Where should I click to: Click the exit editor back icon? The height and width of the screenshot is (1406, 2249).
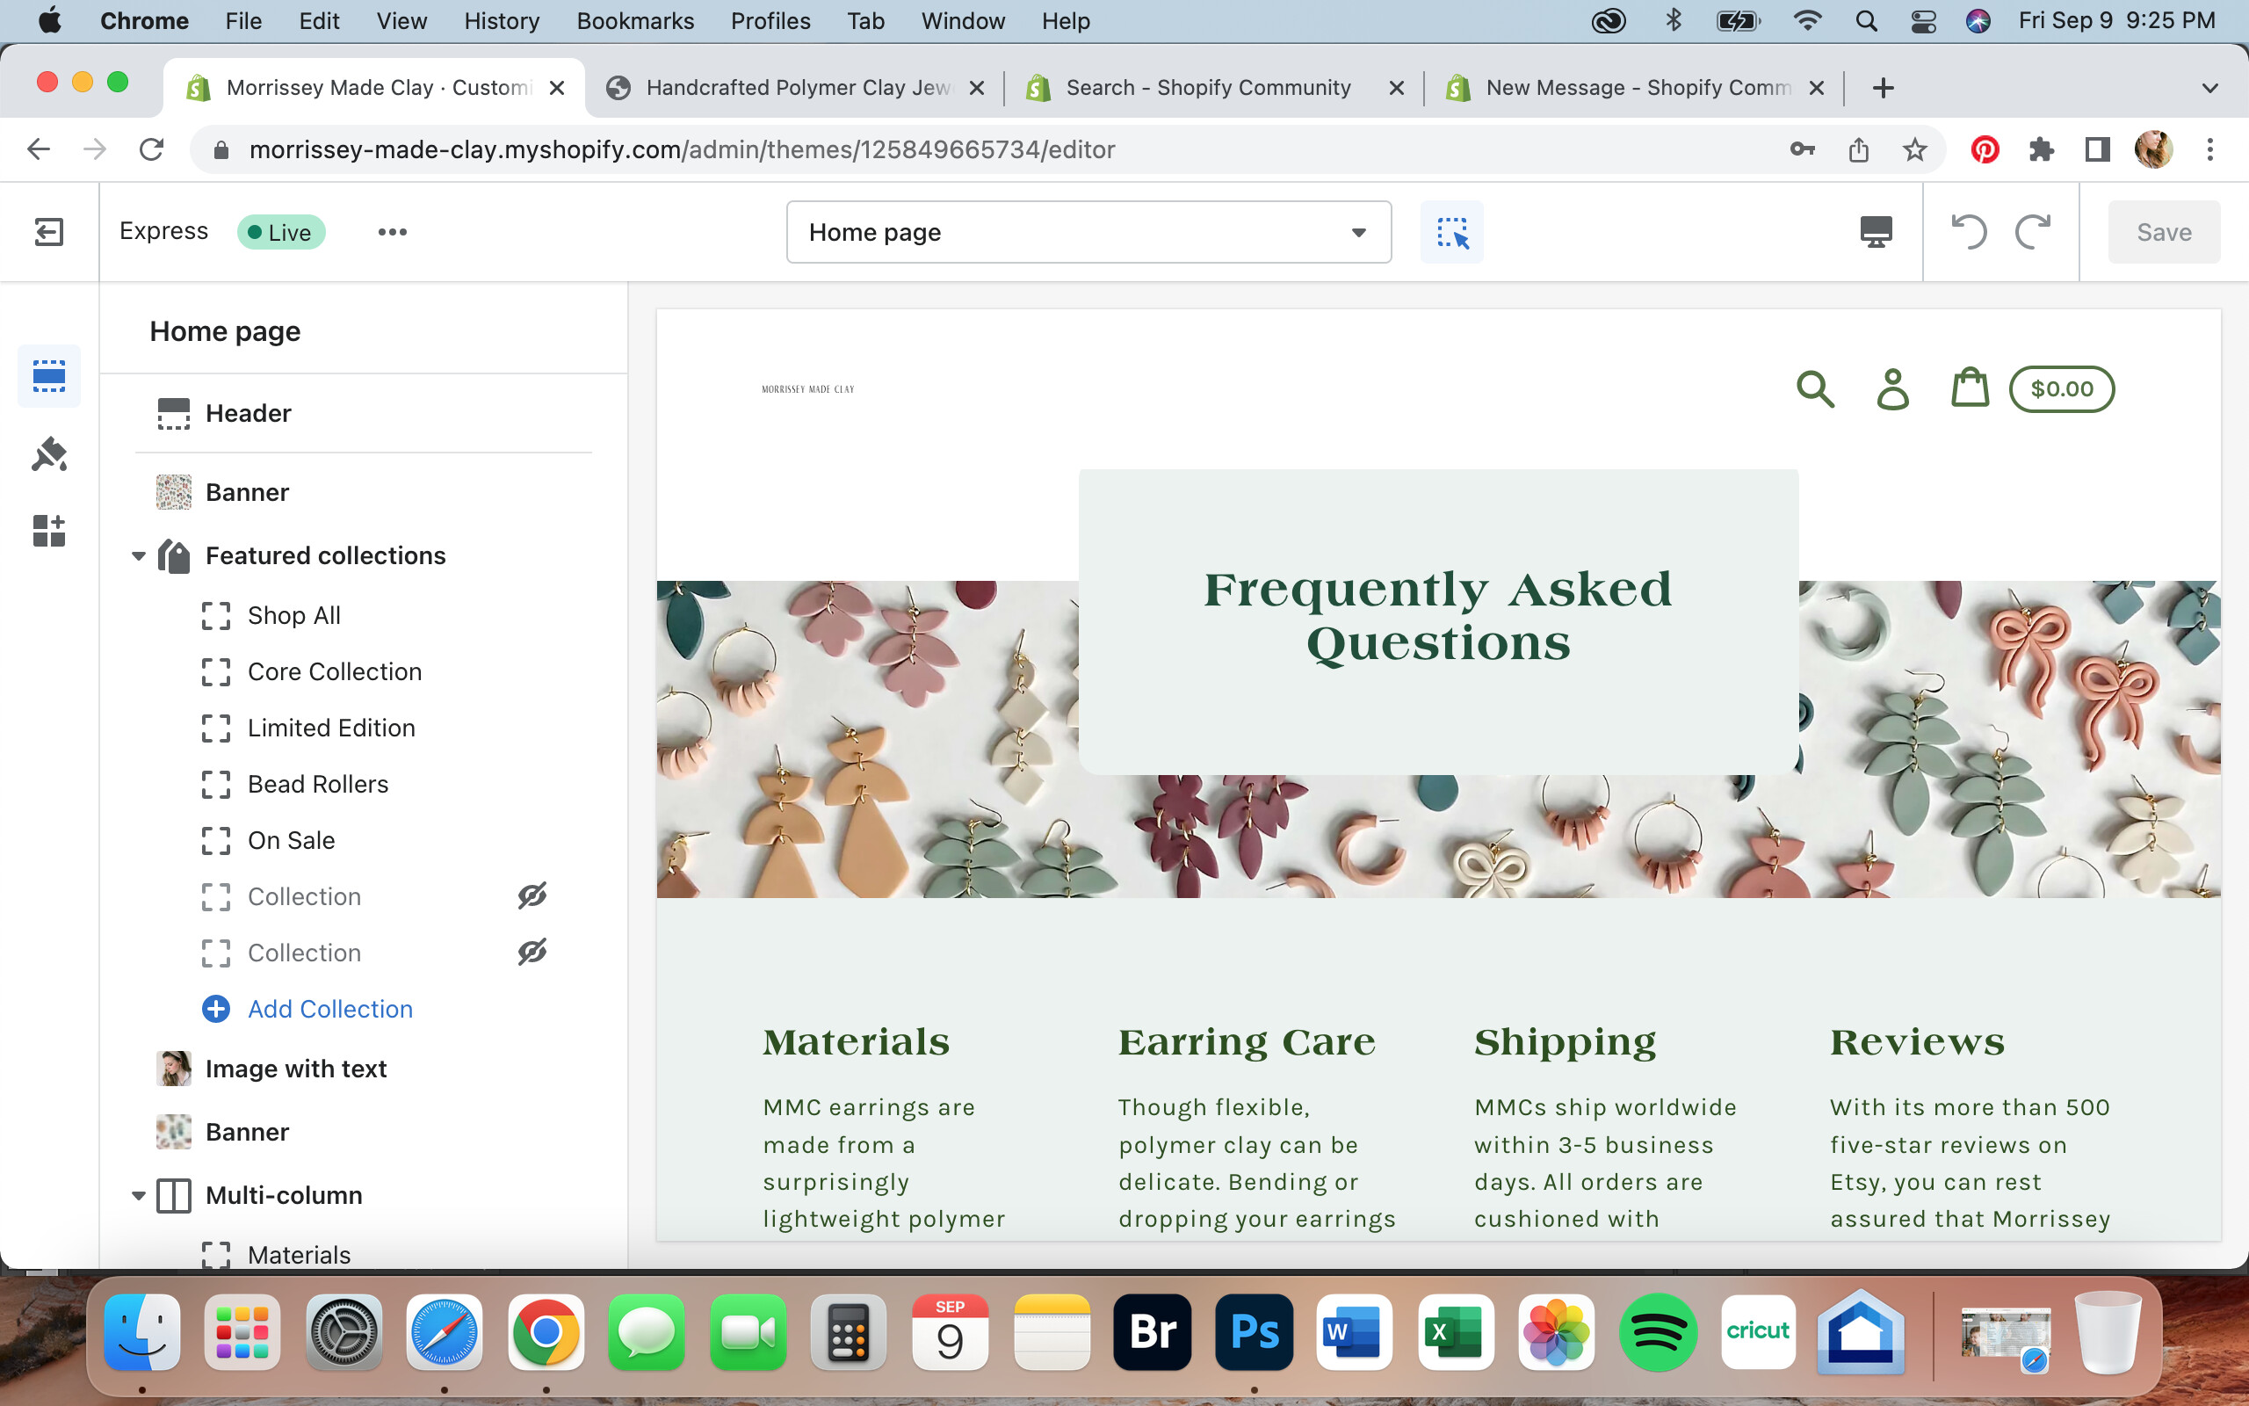click(48, 231)
